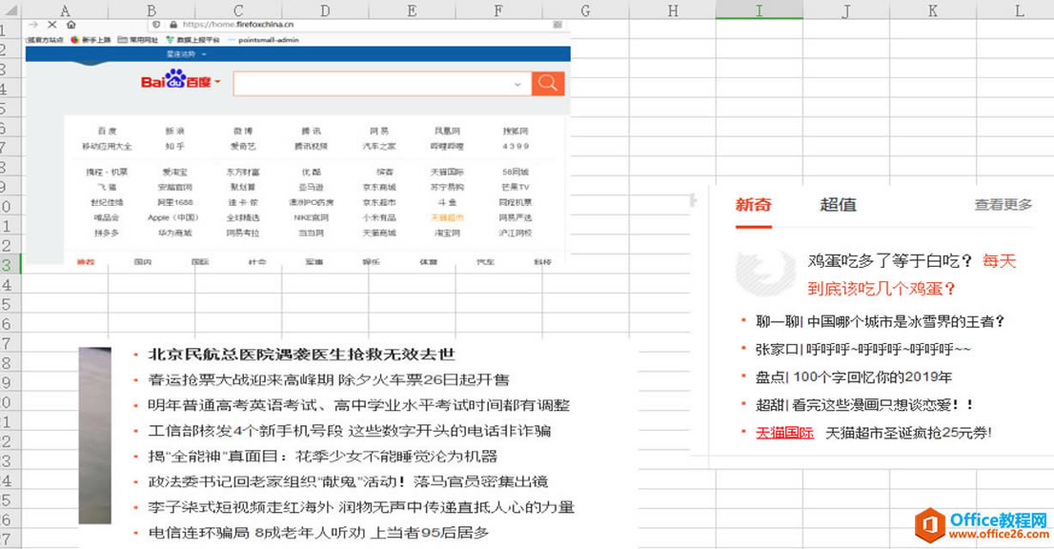Click the padlock icon in address bar
Image resolution: width=1054 pixels, height=549 pixels.
click(x=173, y=24)
